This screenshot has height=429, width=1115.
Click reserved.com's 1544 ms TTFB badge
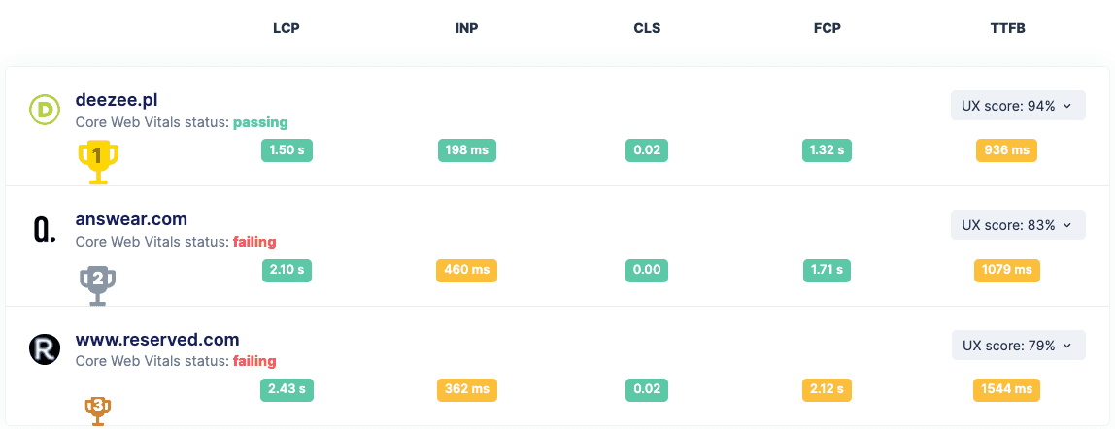pos(1006,390)
